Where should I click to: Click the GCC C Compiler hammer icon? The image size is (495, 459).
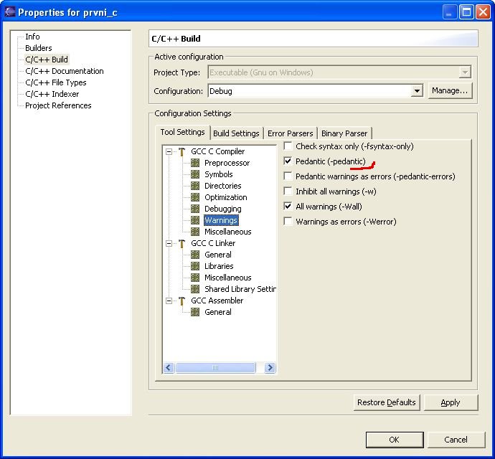(x=182, y=151)
